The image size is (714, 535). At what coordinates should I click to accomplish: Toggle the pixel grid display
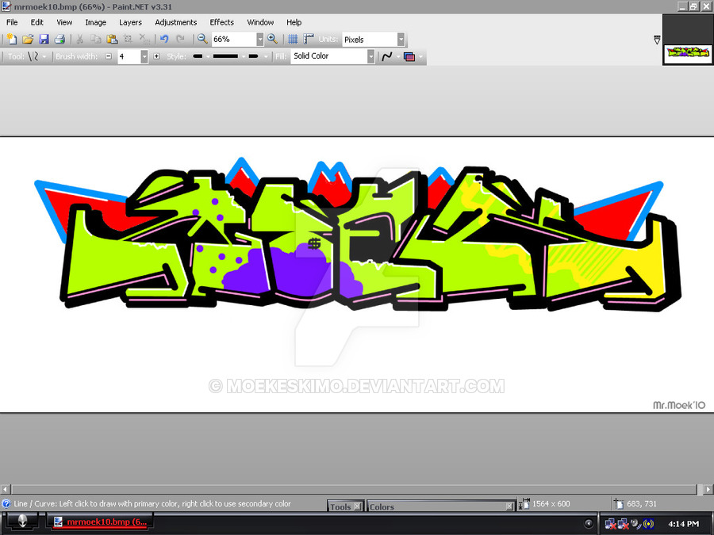[293, 39]
